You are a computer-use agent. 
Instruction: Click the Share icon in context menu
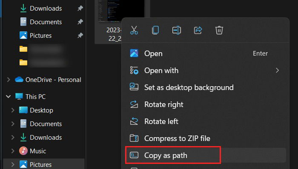(198, 30)
